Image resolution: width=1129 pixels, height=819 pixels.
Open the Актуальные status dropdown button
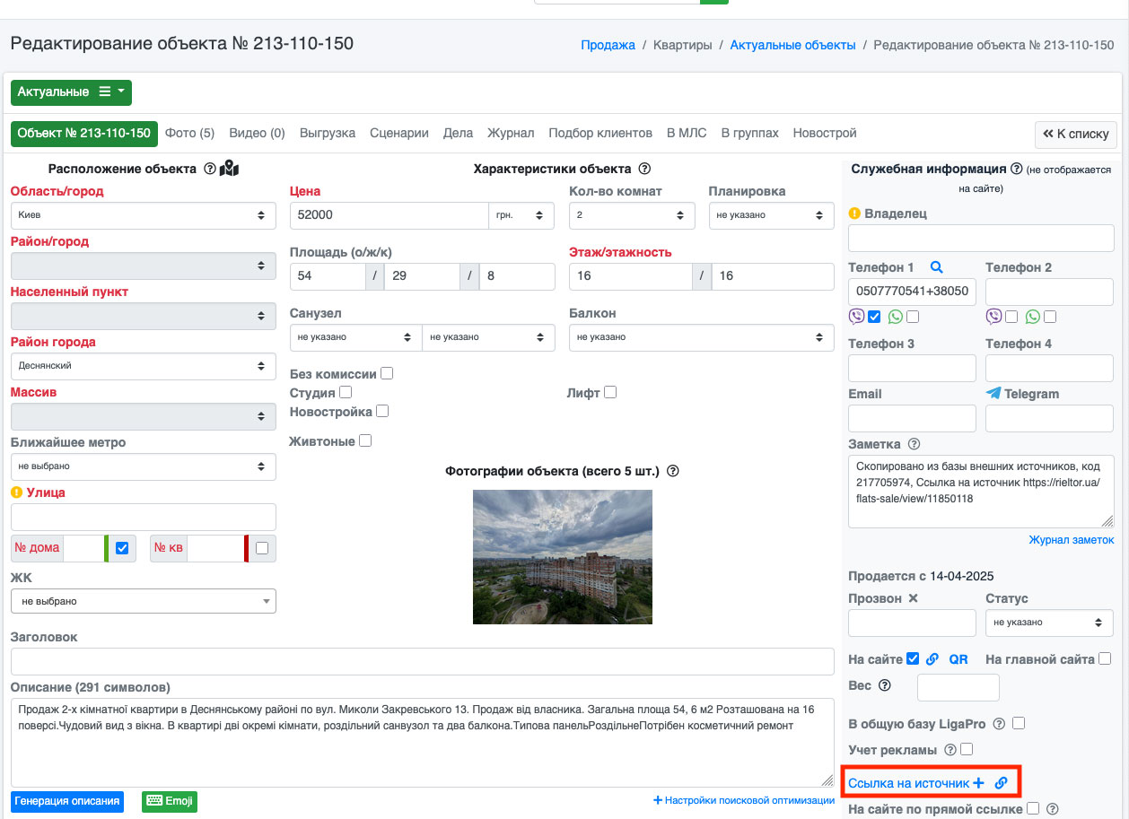point(71,92)
